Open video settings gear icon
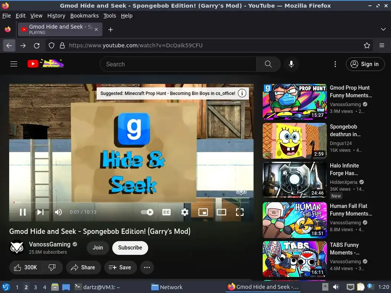The width and height of the screenshot is (391, 293). 185,212
